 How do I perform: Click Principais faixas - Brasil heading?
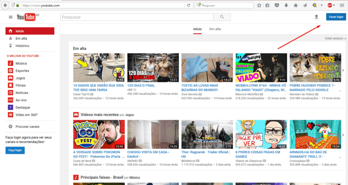(x=102, y=177)
